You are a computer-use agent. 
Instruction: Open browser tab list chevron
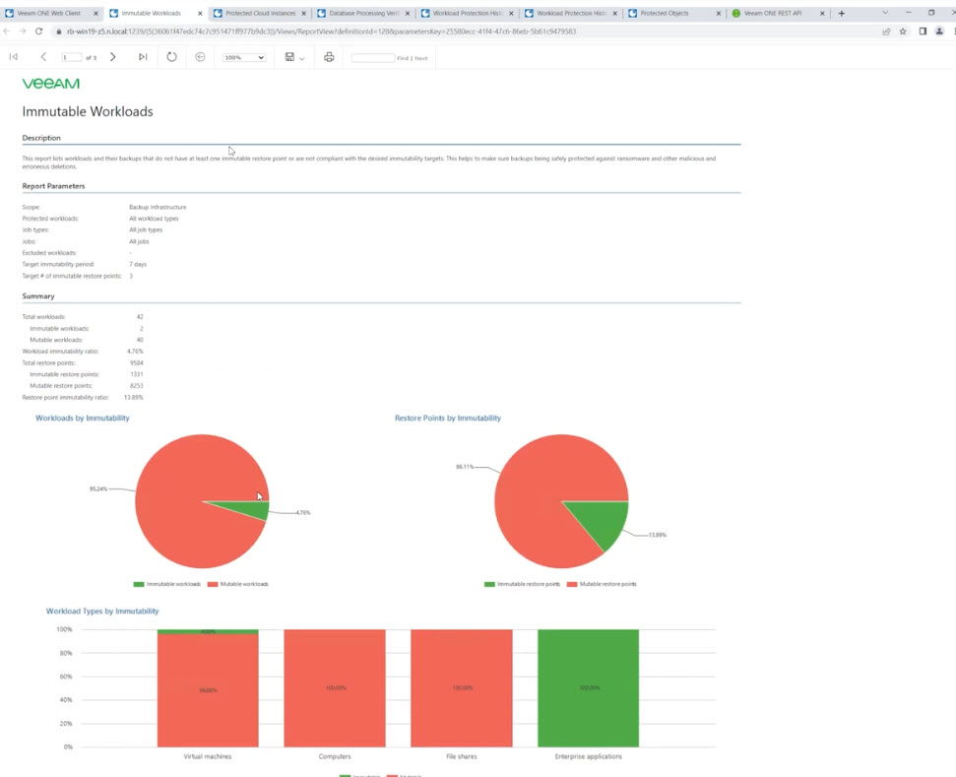[x=885, y=13]
